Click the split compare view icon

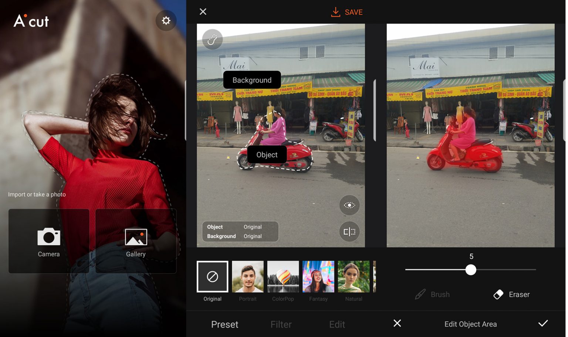[349, 232]
